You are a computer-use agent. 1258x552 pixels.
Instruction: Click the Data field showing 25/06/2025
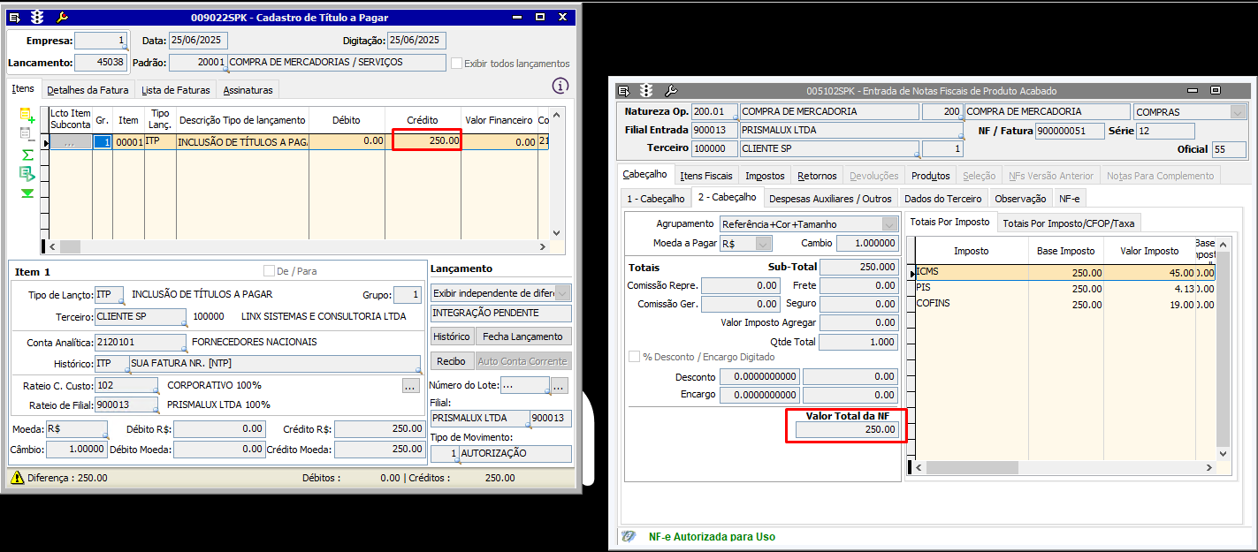[199, 41]
